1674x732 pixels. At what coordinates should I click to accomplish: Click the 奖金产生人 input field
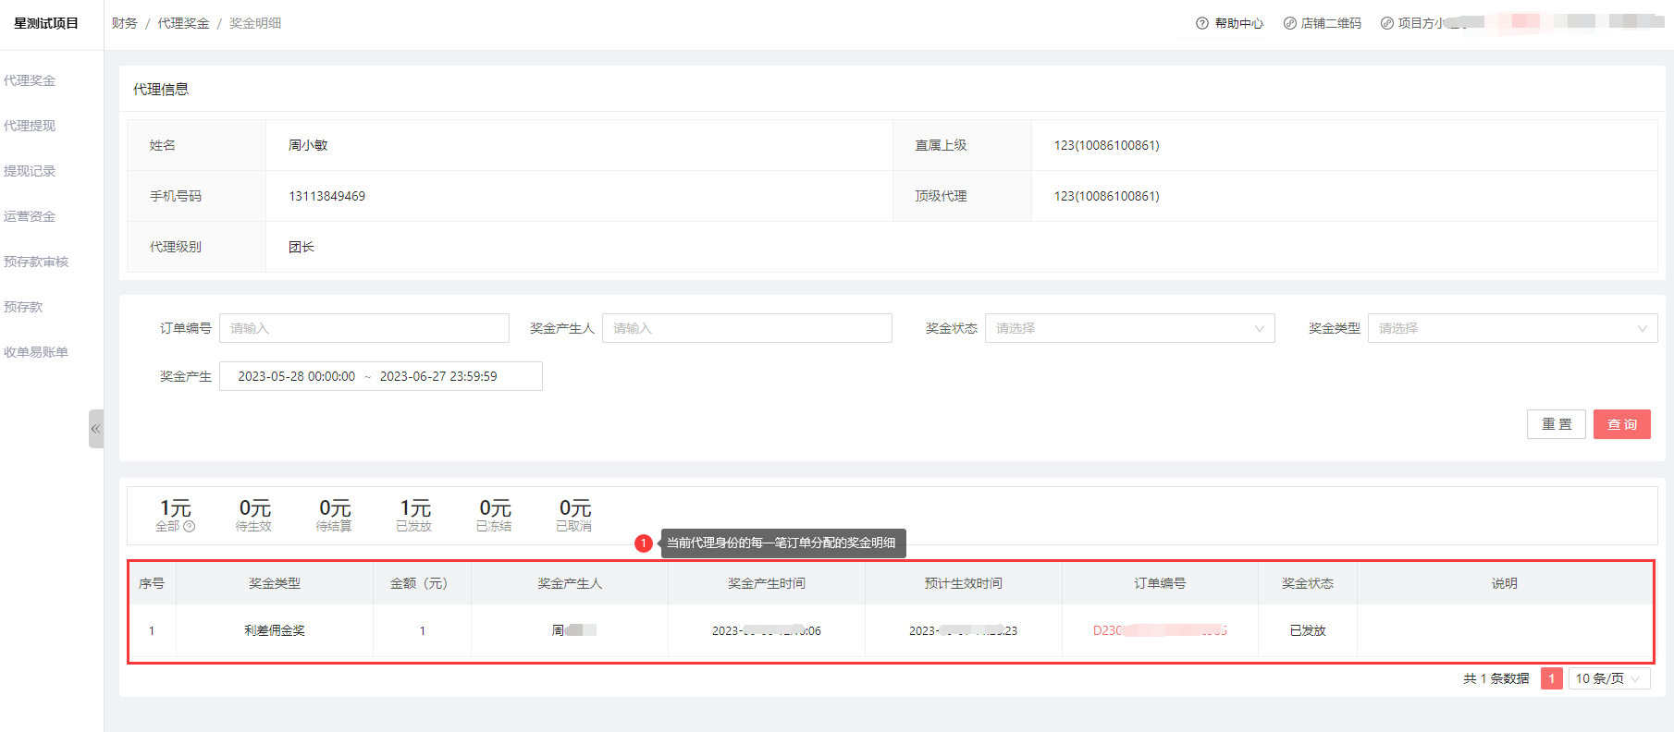(746, 328)
